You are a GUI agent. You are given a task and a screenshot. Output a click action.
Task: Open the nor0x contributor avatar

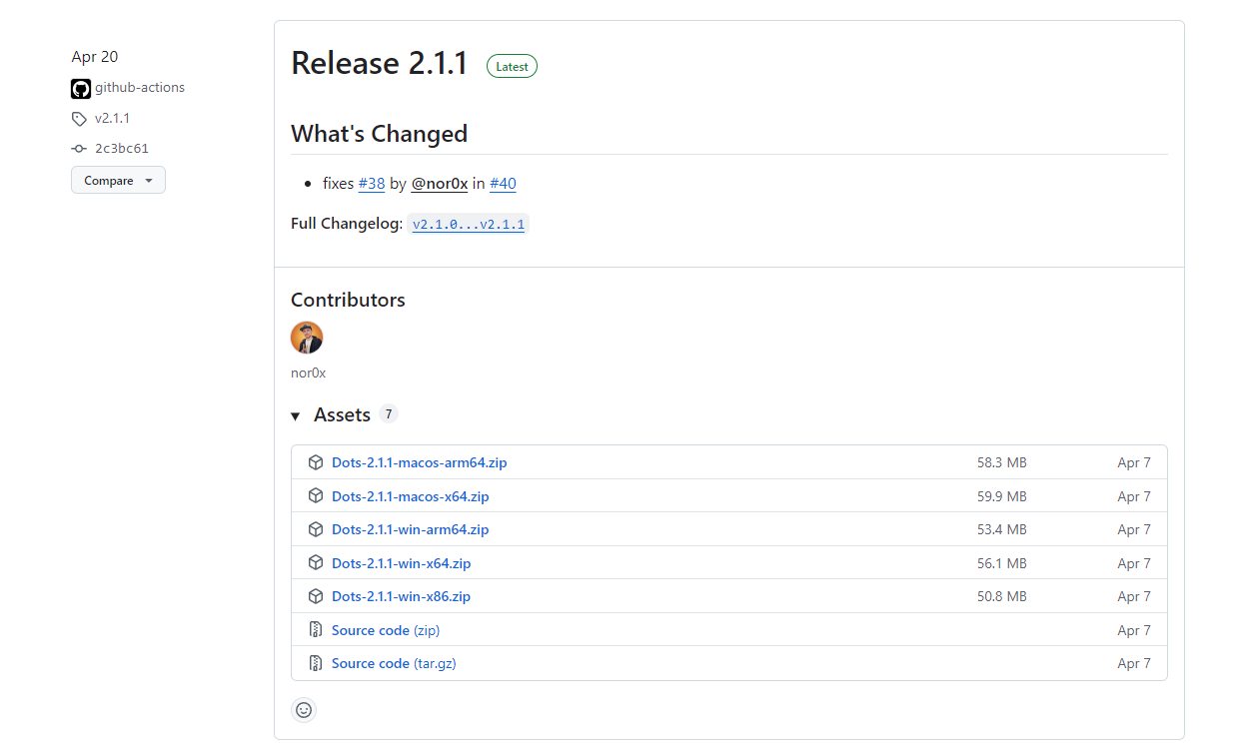(x=307, y=338)
